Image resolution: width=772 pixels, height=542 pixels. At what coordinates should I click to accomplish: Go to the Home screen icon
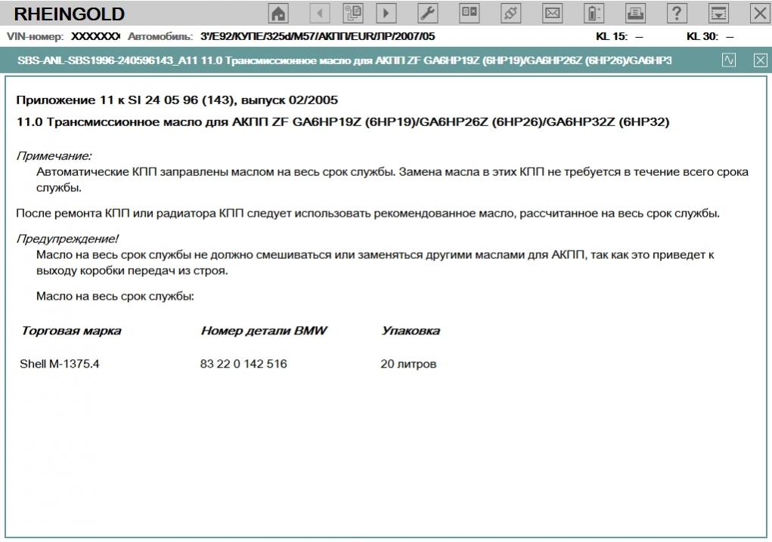[279, 13]
